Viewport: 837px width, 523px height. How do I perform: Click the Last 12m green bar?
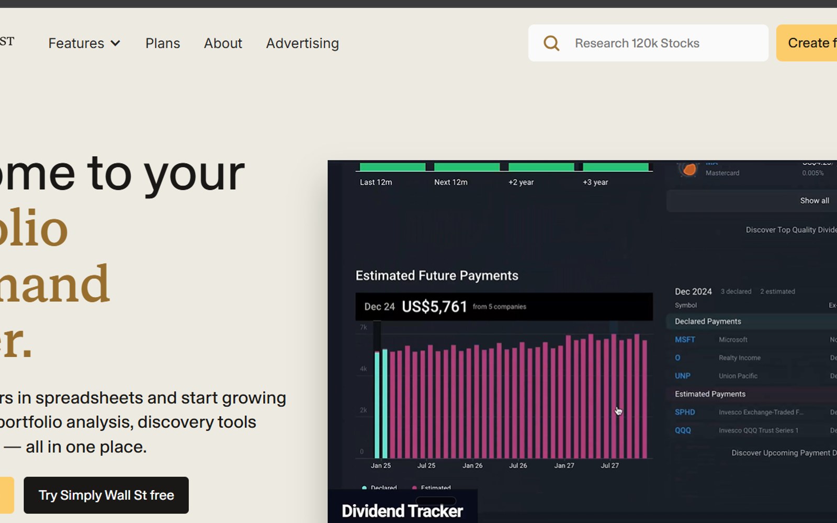pos(393,167)
